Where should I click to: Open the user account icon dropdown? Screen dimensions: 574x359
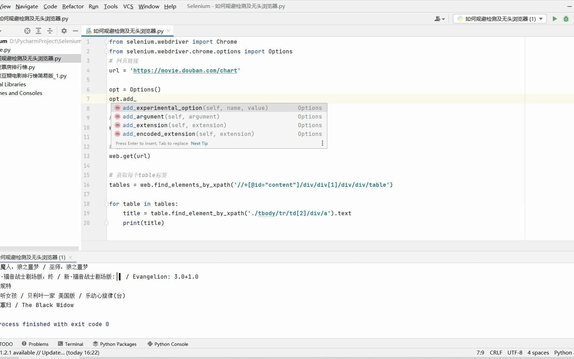(x=440, y=19)
